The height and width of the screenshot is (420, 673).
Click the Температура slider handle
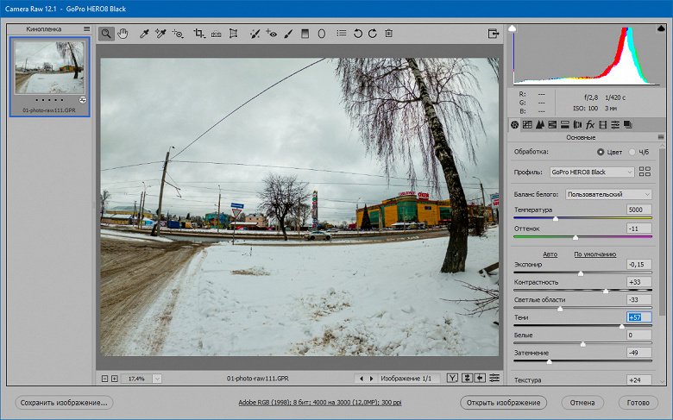click(x=555, y=219)
